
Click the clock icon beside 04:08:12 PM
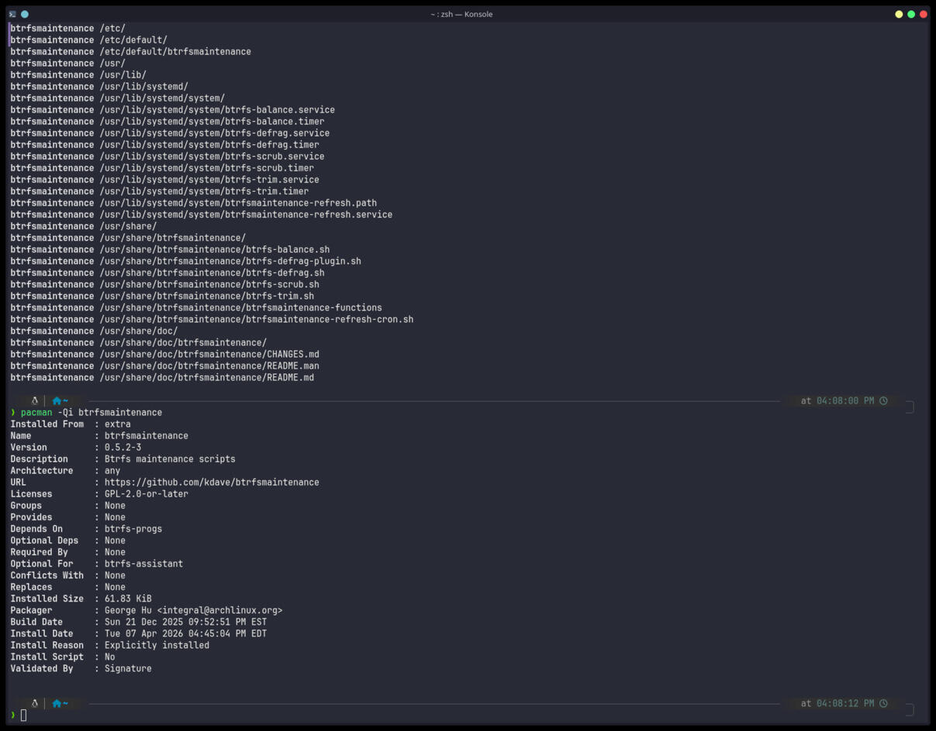coord(883,703)
